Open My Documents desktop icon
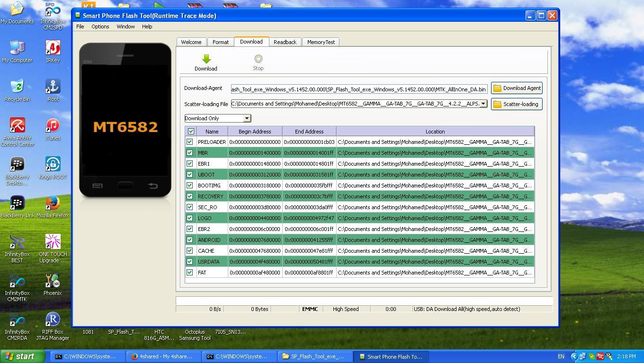This screenshot has height=363, width=644. [x=18, y=13]
